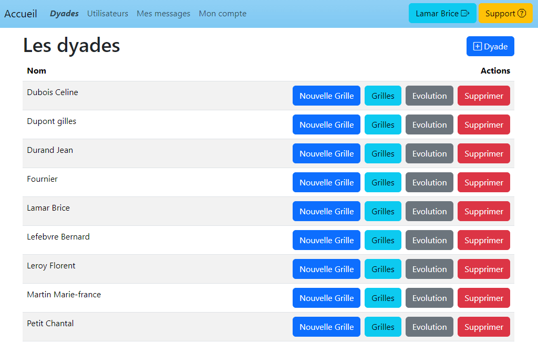Select the Petit Chantal name cell
538x343 pixels.
pyautogui.click(x=50, y=324)
